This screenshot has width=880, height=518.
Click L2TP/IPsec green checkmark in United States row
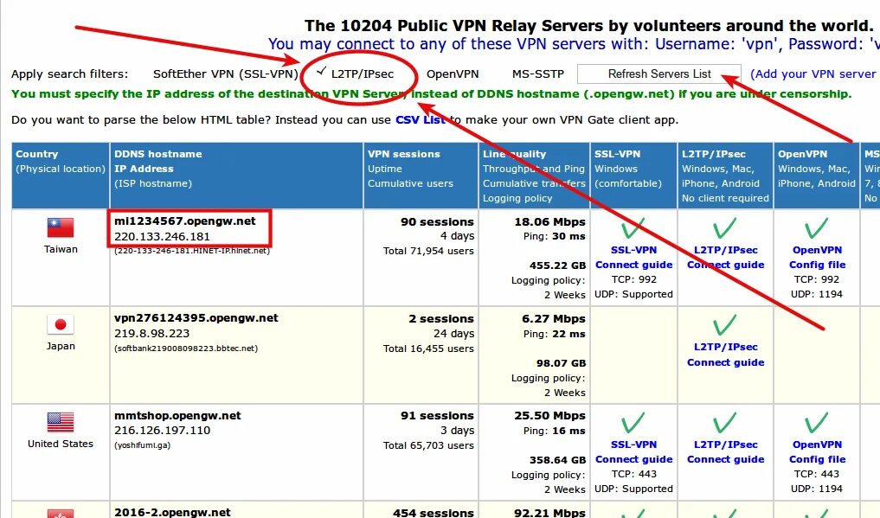point(725,423)
